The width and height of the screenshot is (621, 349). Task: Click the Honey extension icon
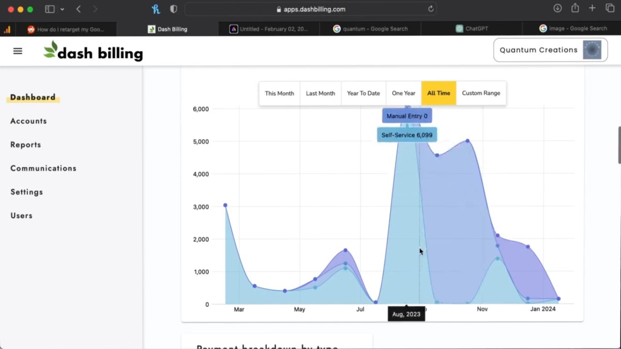(x=156, y=9)
